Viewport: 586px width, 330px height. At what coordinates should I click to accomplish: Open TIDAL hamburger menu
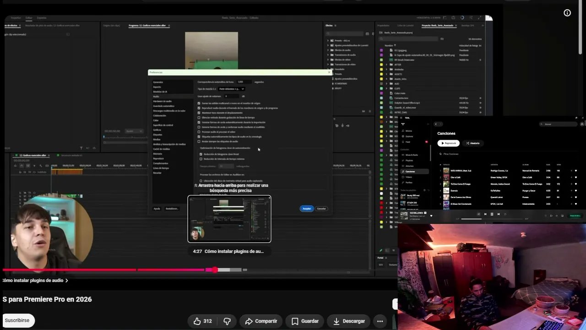click(402, 118)
